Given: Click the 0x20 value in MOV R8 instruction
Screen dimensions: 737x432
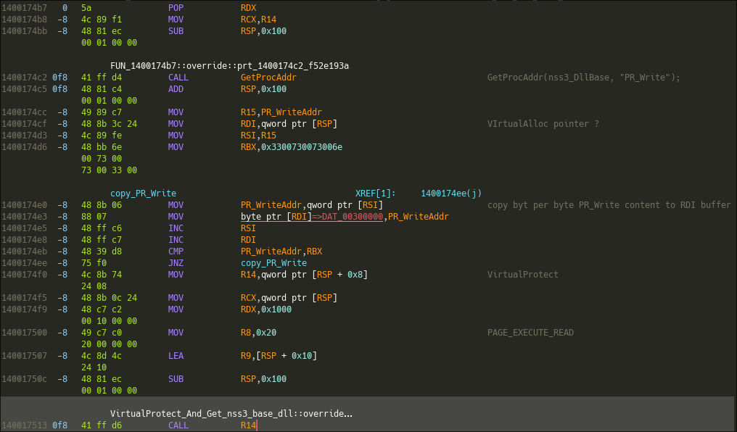Looking at the screenshot, I should [266, 333].
